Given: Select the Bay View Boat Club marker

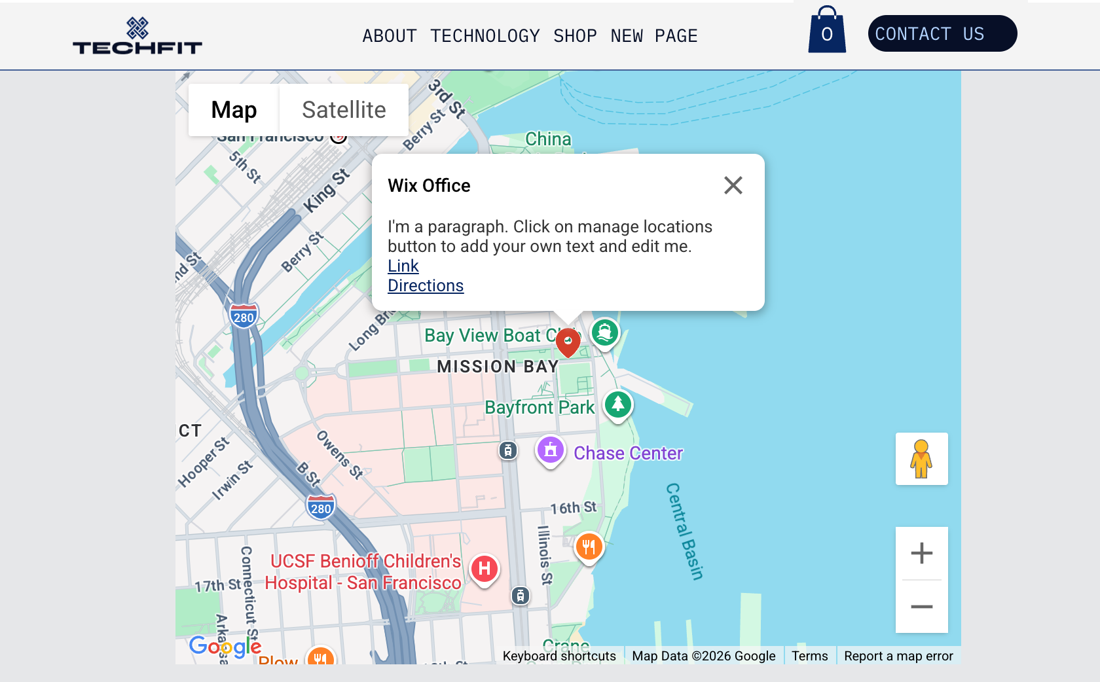Looking at the screenshot, I should click(x=605, y=332).
